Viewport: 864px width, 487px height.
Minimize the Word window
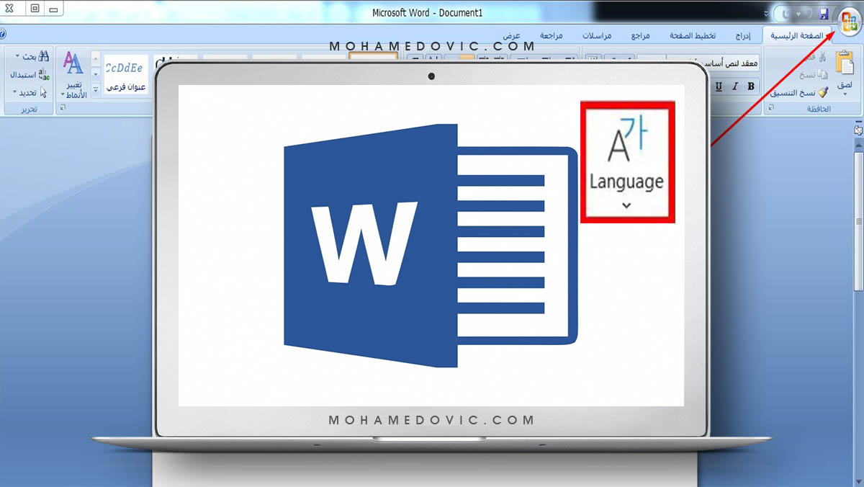coord(55,9)
